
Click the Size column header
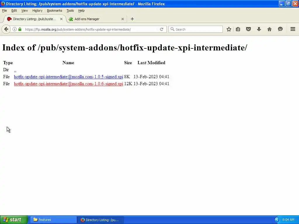128,63
